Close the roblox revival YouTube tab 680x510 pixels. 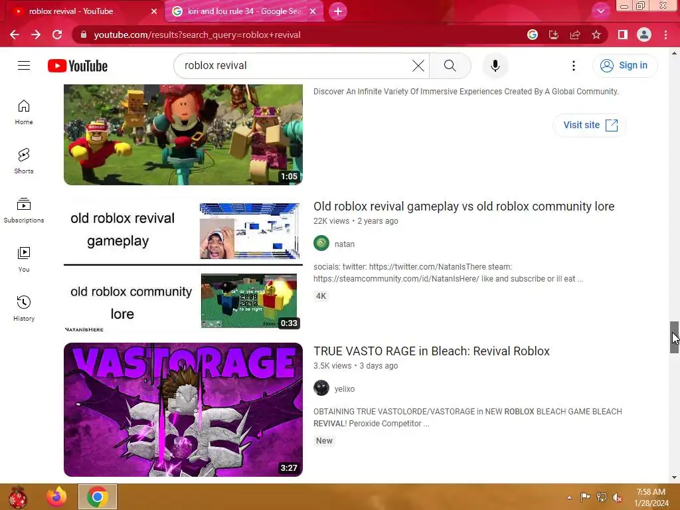pyautogui.click(x=154, y=11)
